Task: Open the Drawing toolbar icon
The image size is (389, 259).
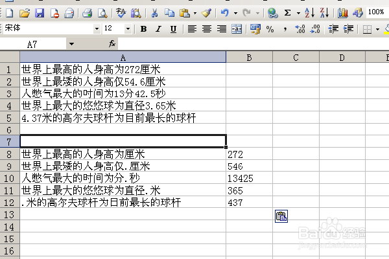Action: click(x=357, y=13)
